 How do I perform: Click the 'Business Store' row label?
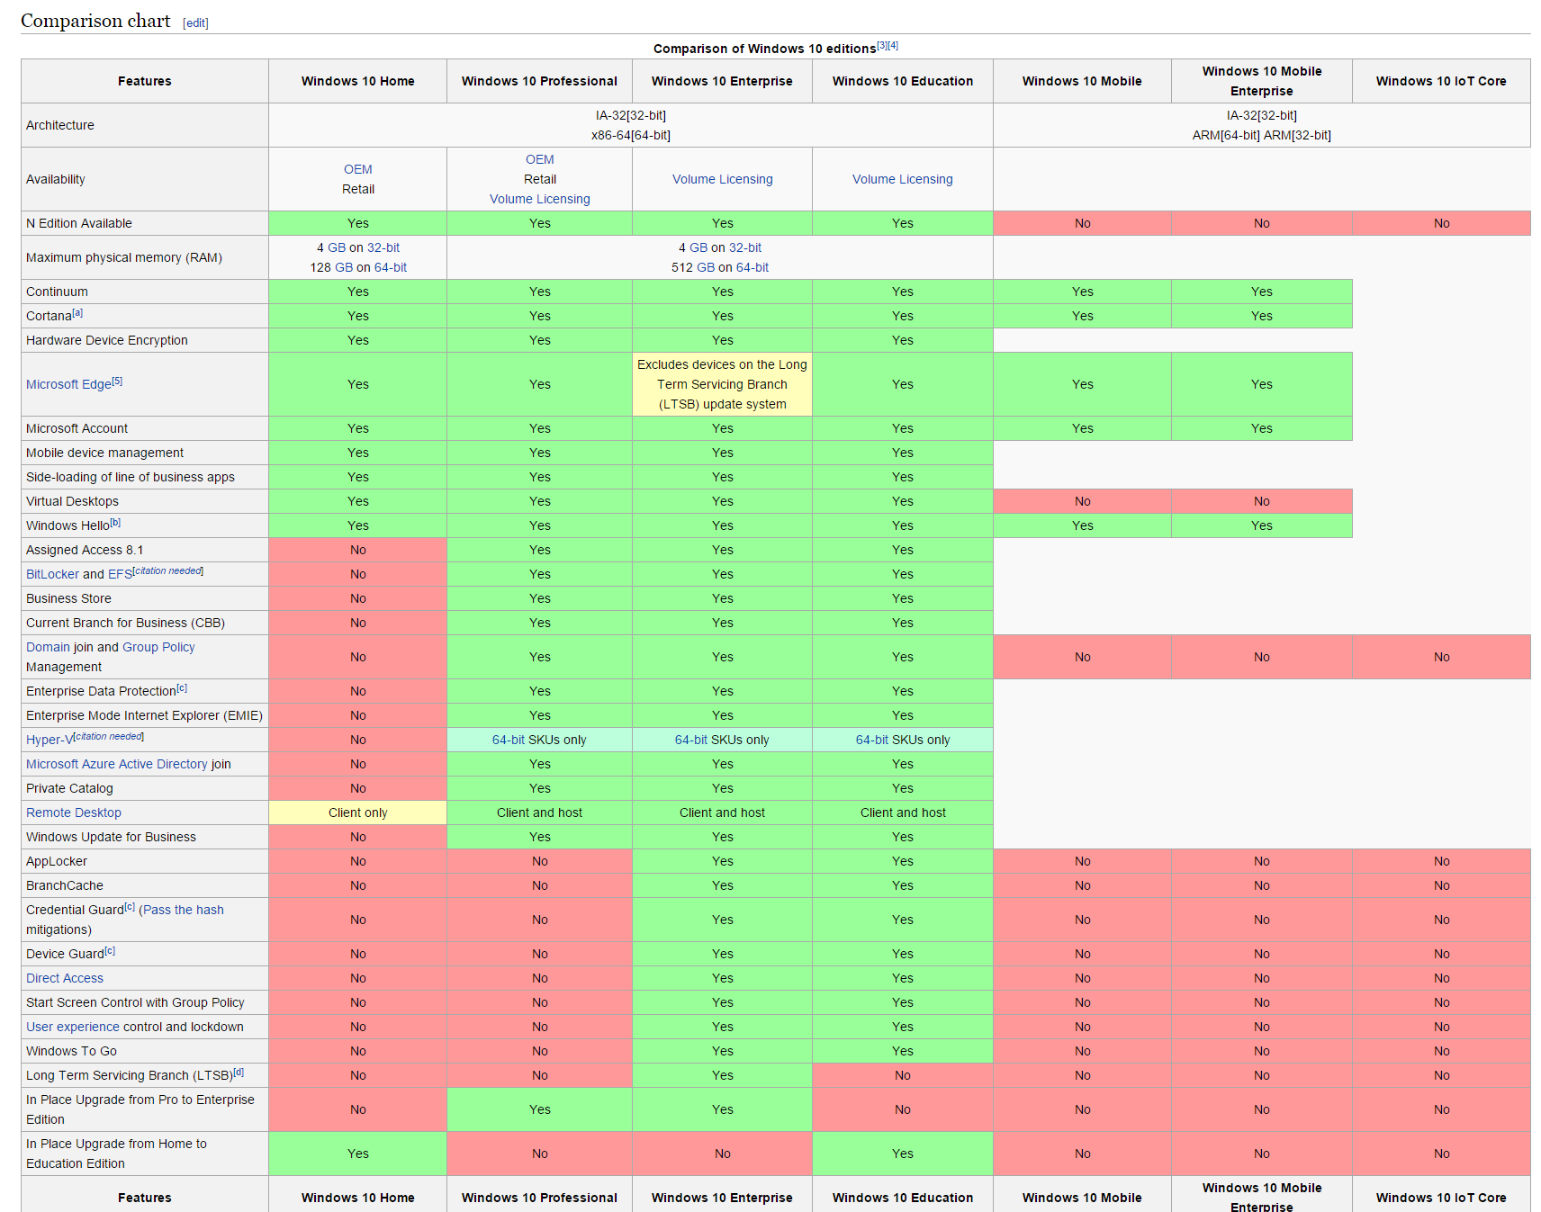[x=68, y=598]
